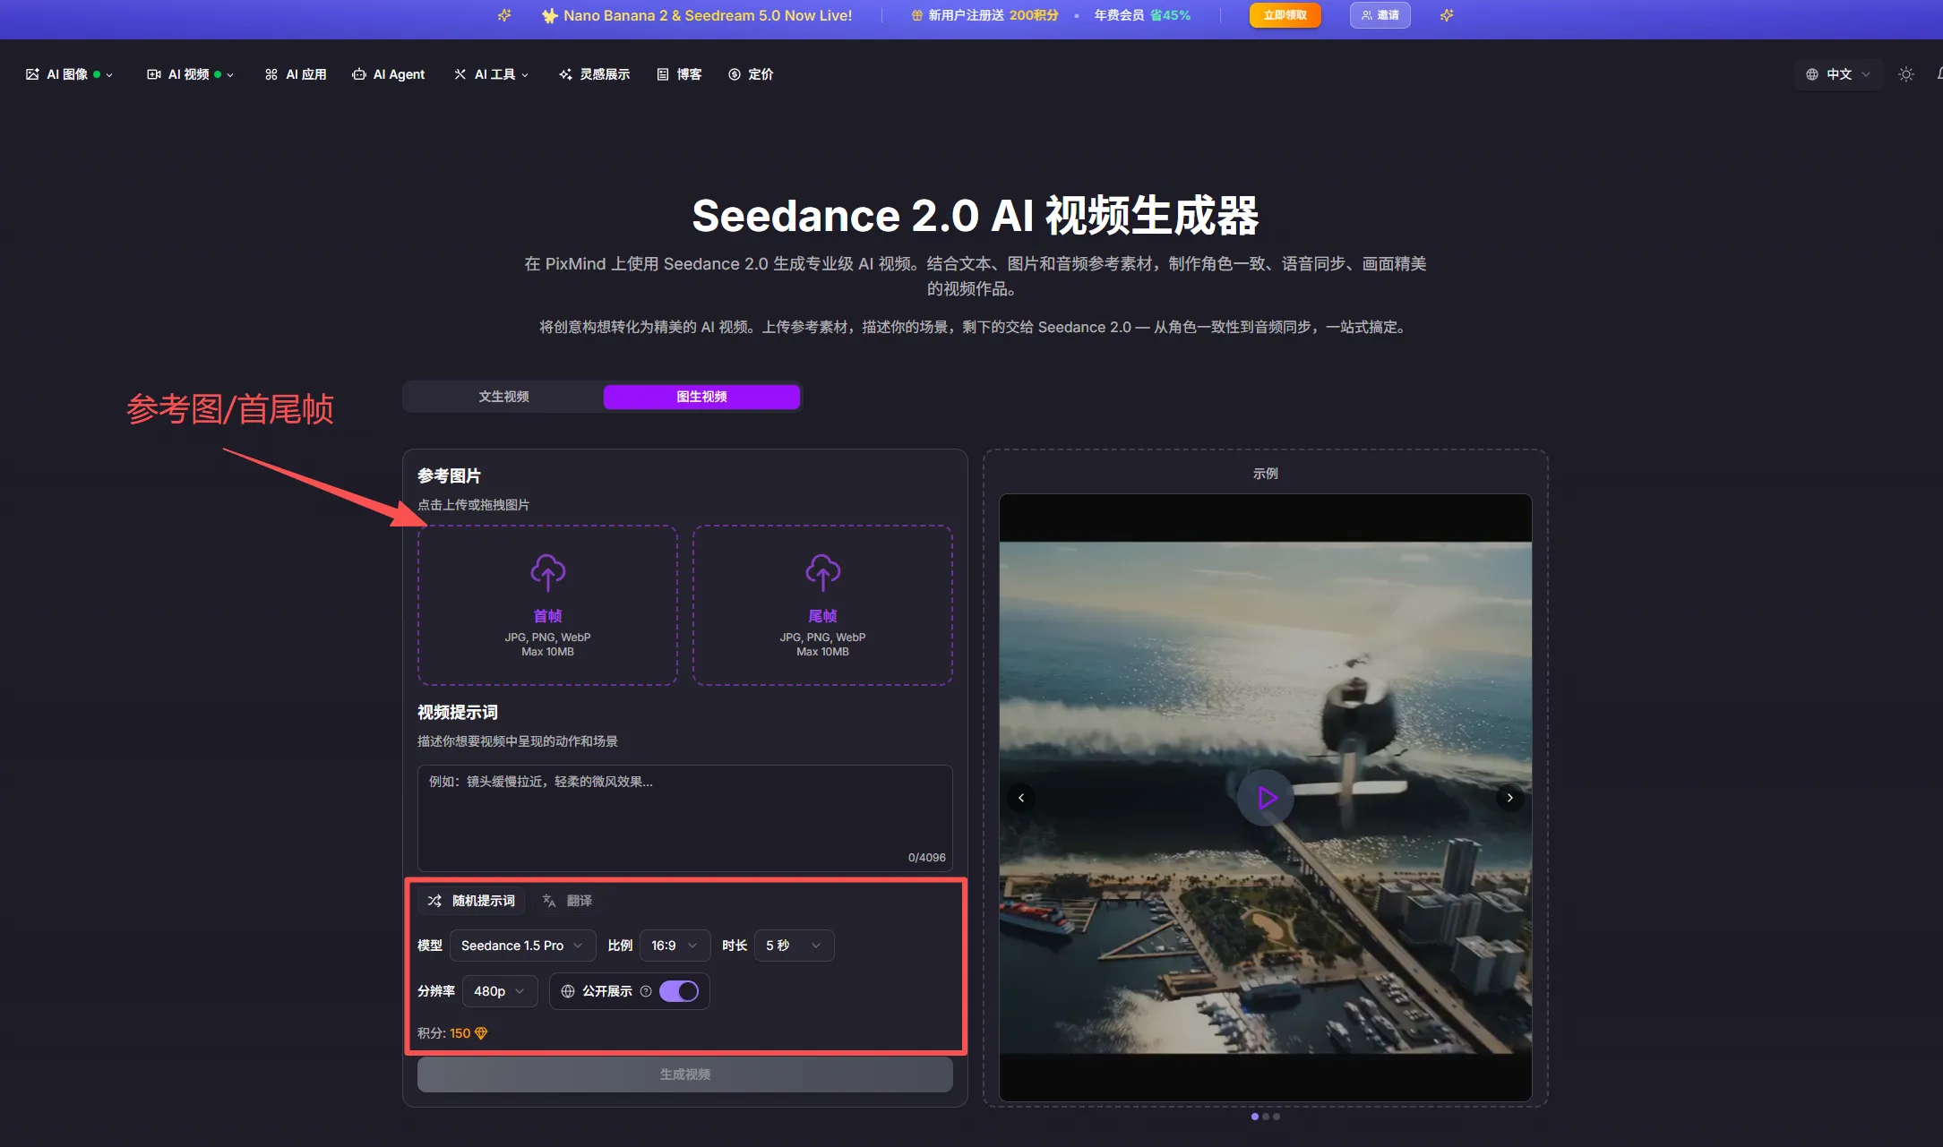Open the 480p resolution dropdown
Screen dimensions: 1943x1147
pyautogui.click(x=500, y=991)
